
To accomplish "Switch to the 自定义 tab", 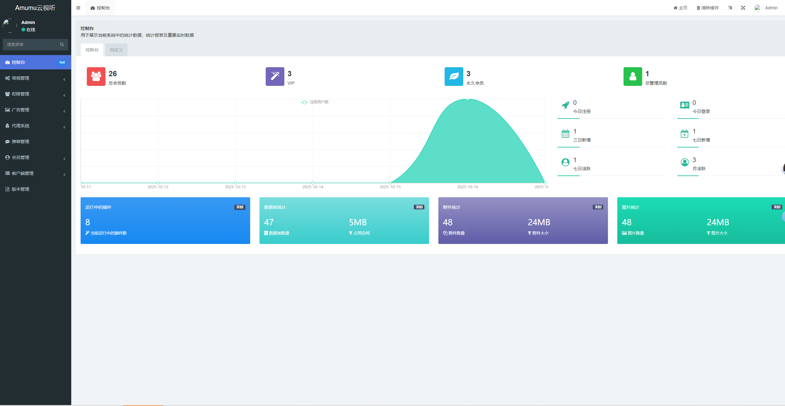I will (116, 50).
